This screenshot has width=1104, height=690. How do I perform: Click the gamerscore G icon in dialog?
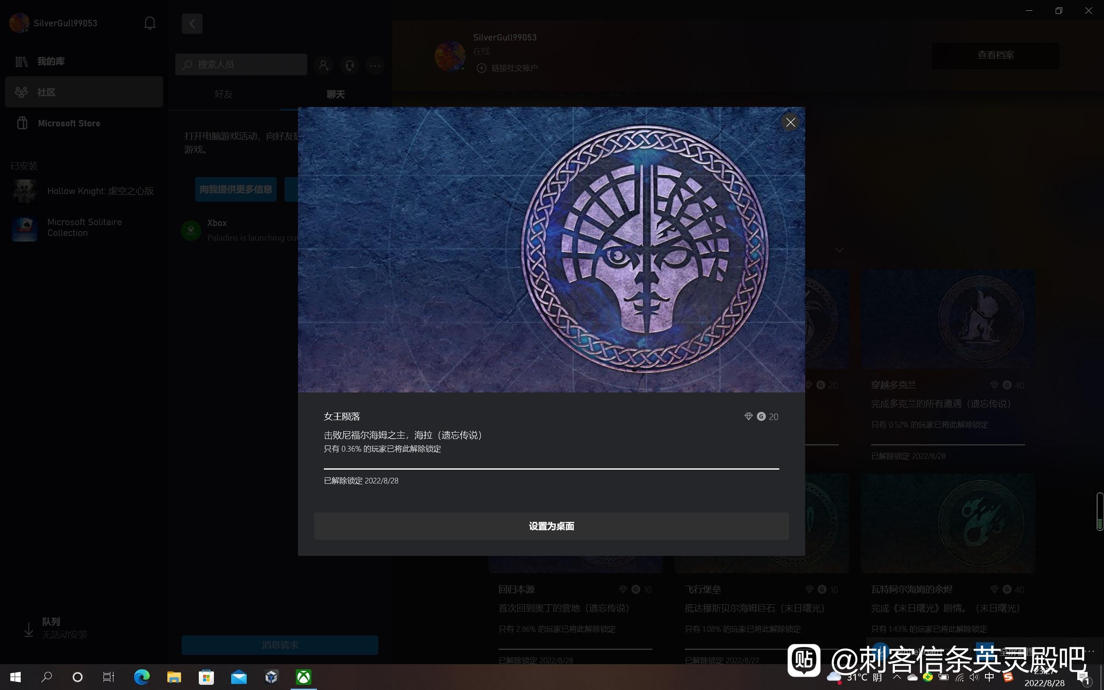coord(761,416)
